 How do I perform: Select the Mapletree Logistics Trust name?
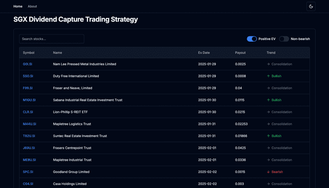[72, 124]
